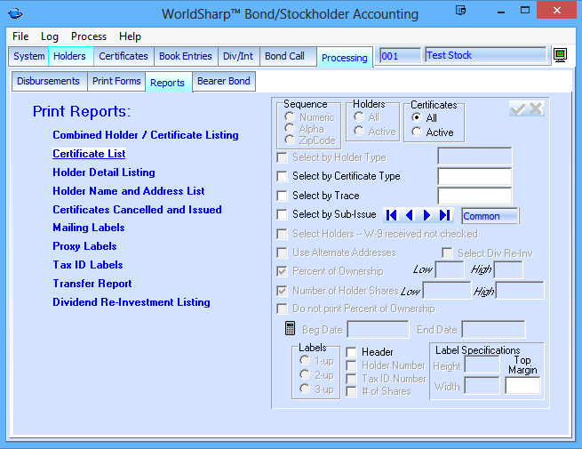Viewport: 582px width, 449px height.
Task: Click the Top Margin input field
Action: click(522, 386)
